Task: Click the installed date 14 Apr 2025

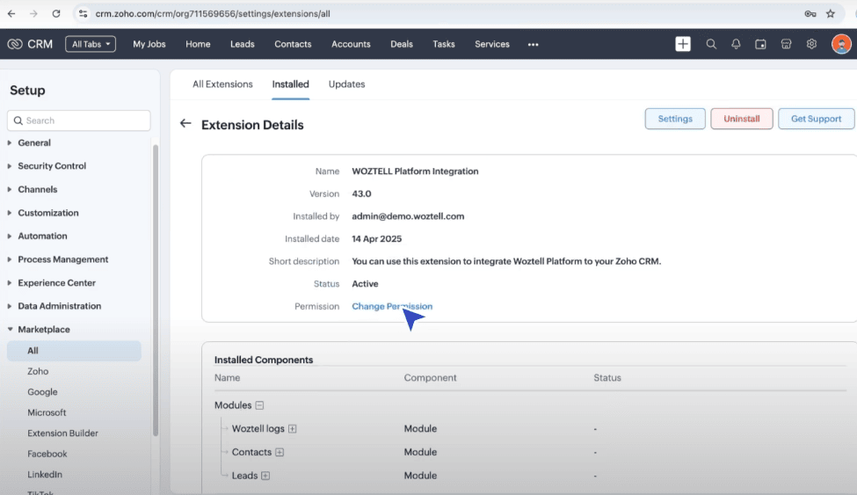Action: [x=376, y=238]
